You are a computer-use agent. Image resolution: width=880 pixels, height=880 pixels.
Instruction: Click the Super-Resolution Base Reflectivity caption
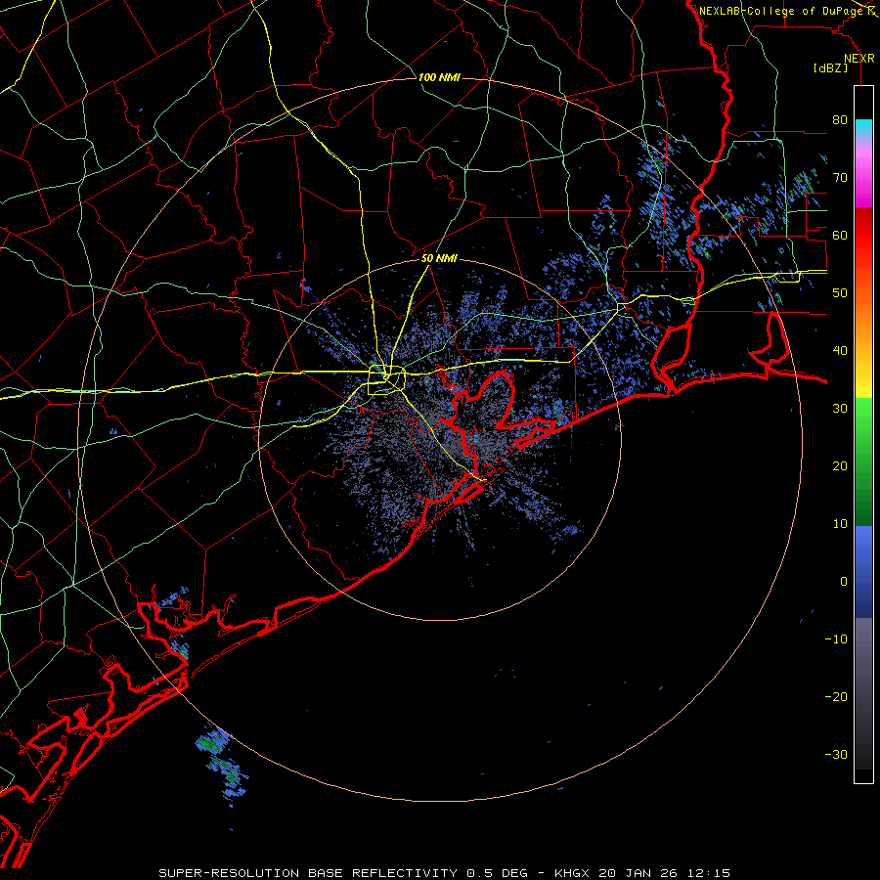click(x=445, y=873)
